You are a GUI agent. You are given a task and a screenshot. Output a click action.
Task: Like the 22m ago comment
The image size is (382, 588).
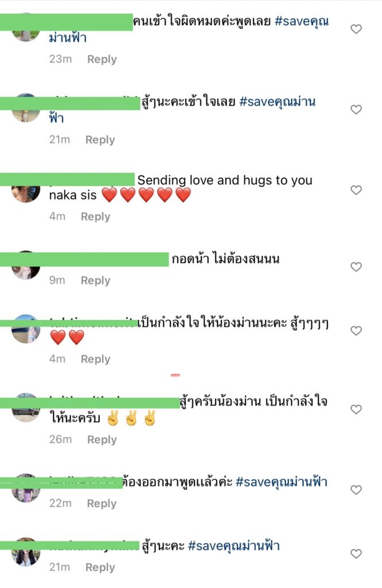pyautogui.click(x=356, y=490)
